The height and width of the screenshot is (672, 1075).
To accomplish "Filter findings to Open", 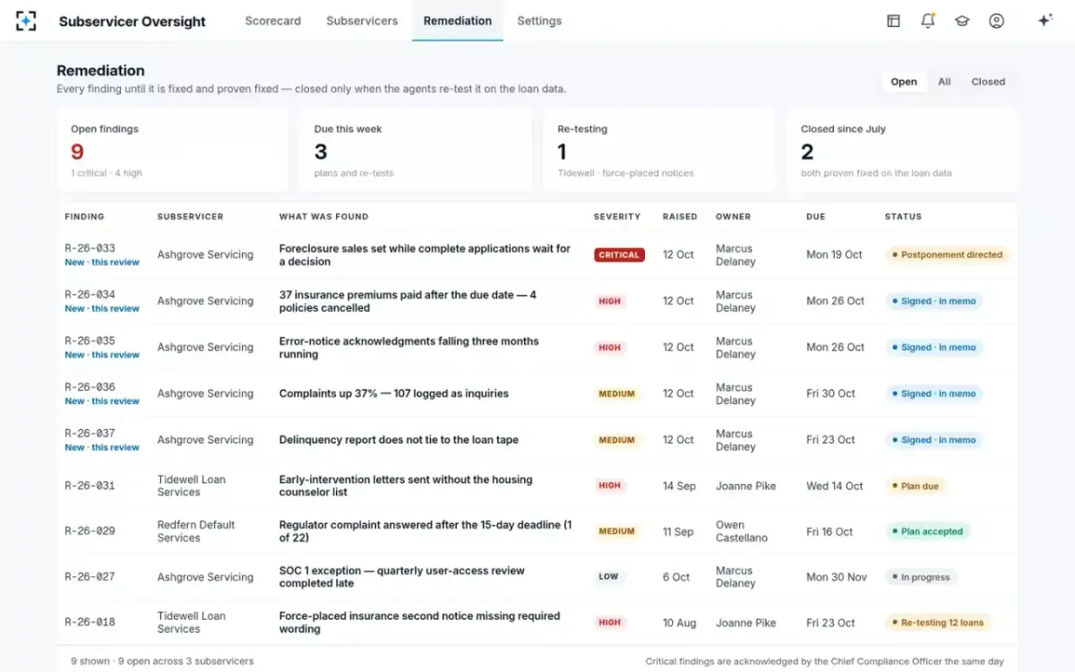I will pyautogui.click(x=904, y=82).
